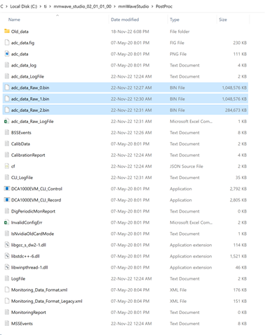Select the Monitoring_Data_Format_Legacy.xml file icon
The width and height of the screenshot is (265, 335).
[x=7, y=301]
